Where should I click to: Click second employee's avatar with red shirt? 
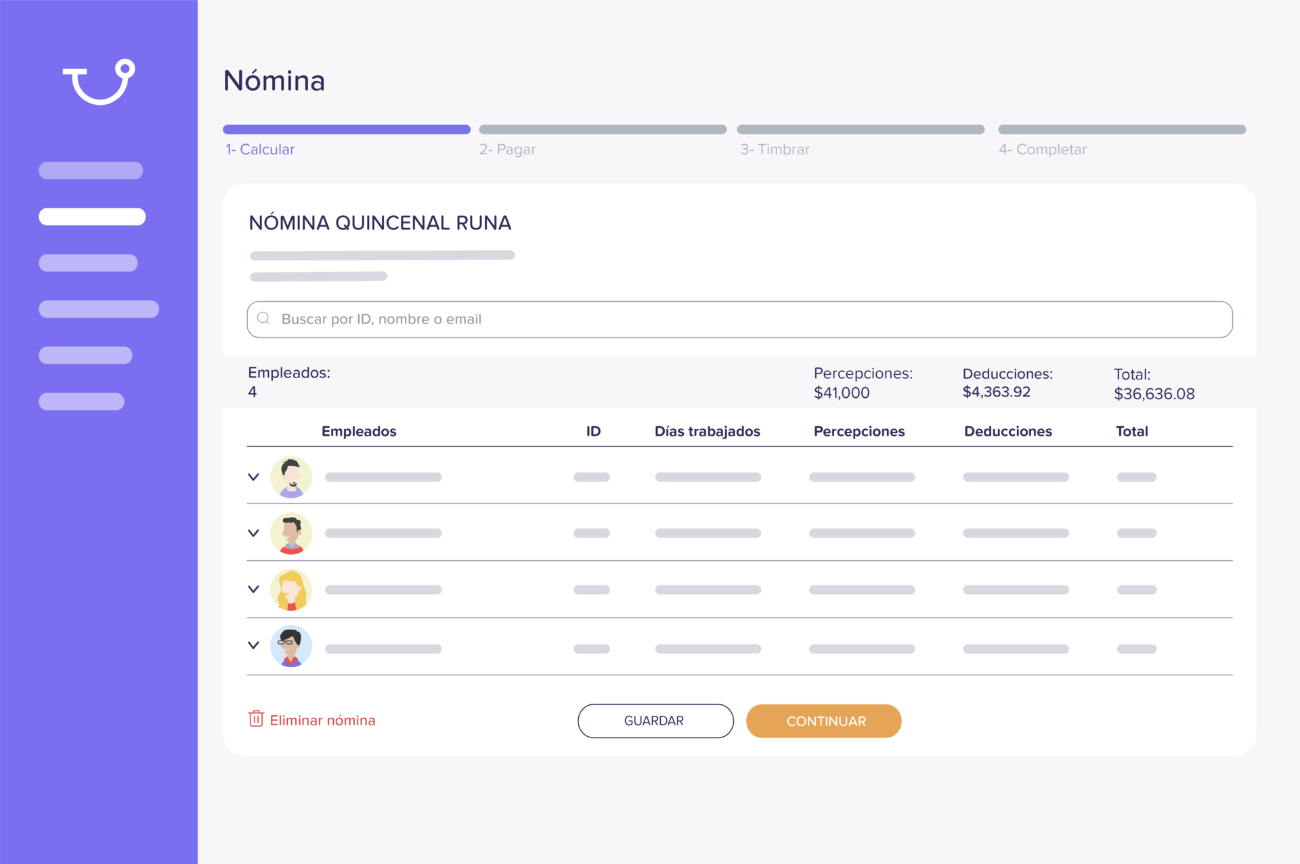291,533
